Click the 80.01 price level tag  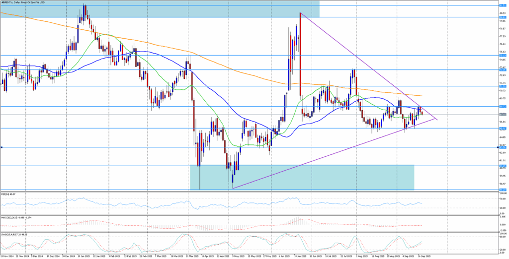coord(502,17)
